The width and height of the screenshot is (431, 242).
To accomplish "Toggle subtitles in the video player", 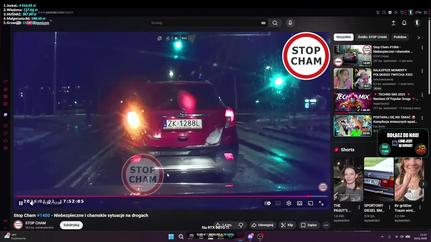I will point(278,203).
